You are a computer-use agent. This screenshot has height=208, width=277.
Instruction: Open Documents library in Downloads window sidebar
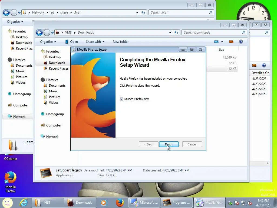pos(57,86)
